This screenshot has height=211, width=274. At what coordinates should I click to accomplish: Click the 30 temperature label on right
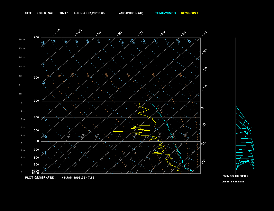click(204, 161)
